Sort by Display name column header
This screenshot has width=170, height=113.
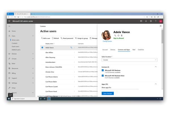coord(50,44)
